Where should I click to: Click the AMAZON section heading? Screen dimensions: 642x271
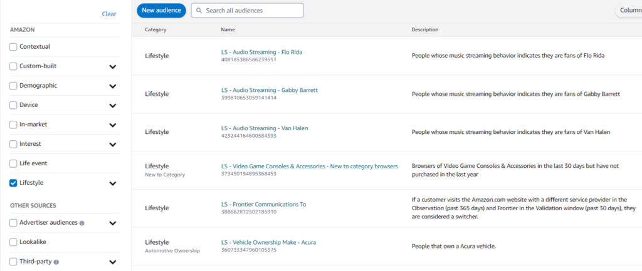coord(23,30)
